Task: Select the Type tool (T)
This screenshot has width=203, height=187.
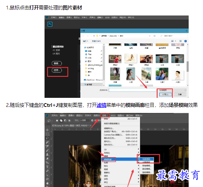Action: pos(48,167)
